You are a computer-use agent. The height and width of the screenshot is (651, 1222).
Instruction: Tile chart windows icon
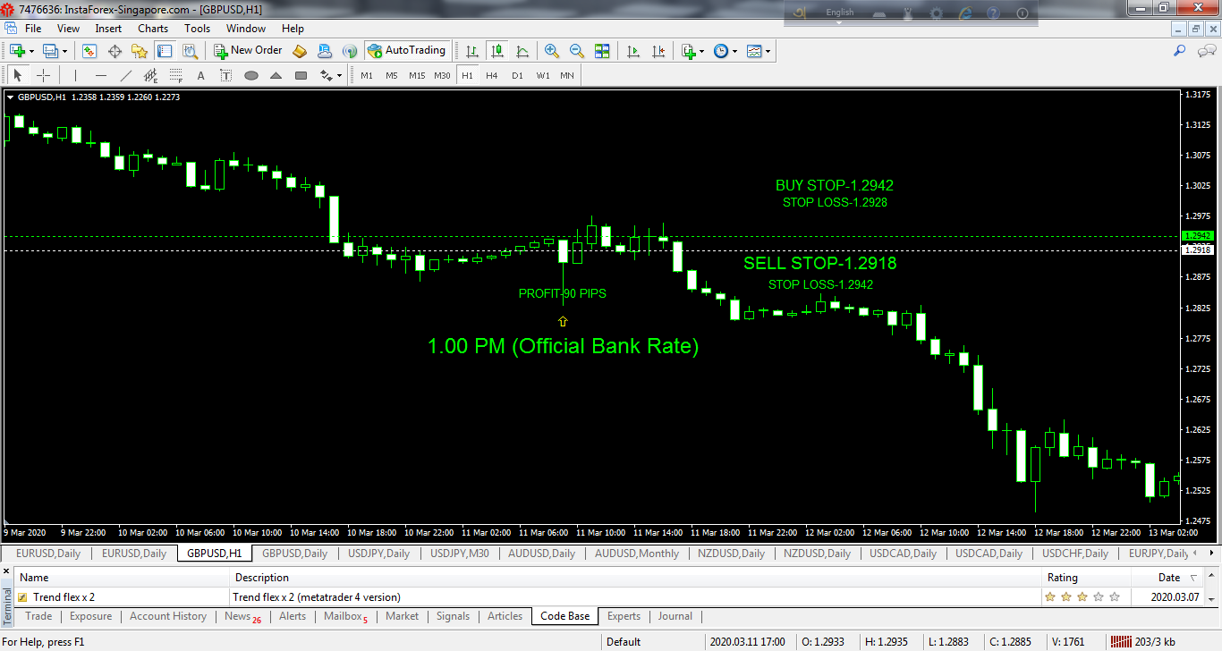click(602, 51)
